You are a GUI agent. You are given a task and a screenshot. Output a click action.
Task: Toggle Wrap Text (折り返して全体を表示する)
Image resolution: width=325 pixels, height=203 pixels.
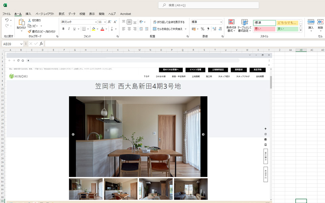(168, 22)
